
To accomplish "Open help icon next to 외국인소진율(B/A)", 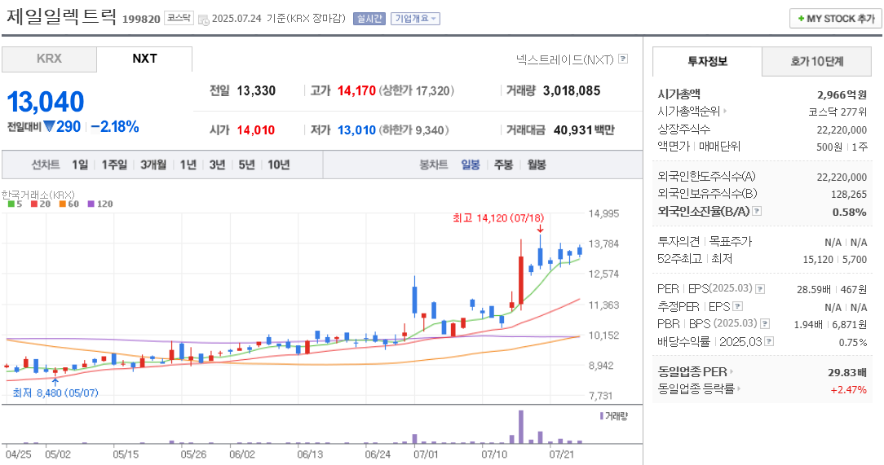I will tap(757, 211).
